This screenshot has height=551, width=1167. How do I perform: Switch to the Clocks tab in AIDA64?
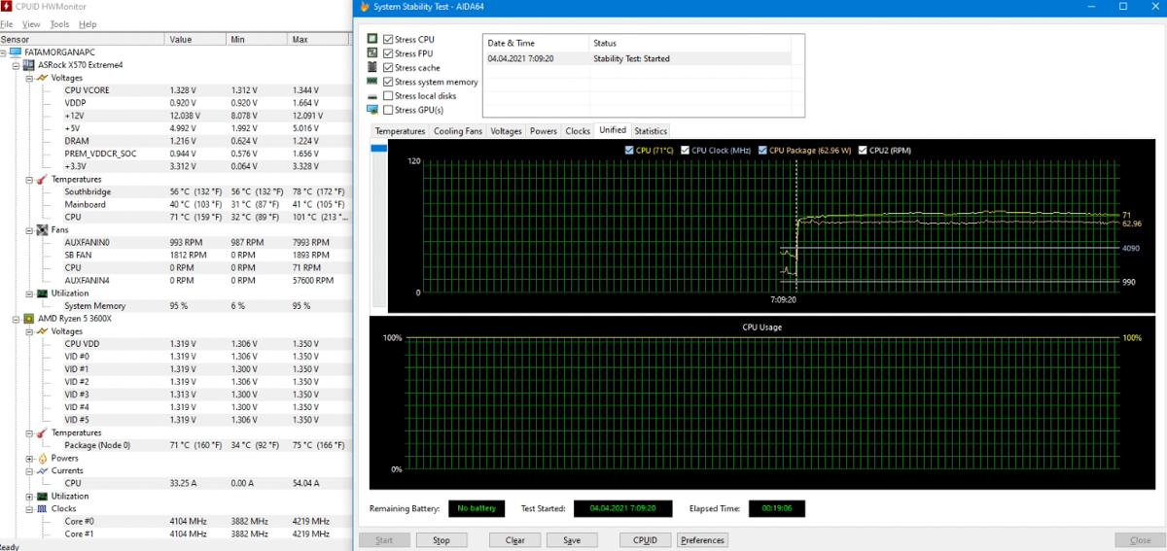pyautogui.click(x=578, y=131)
